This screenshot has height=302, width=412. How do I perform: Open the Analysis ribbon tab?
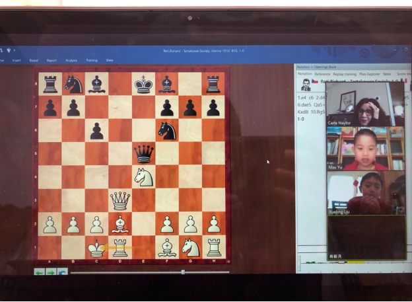[x=71, y=60]
